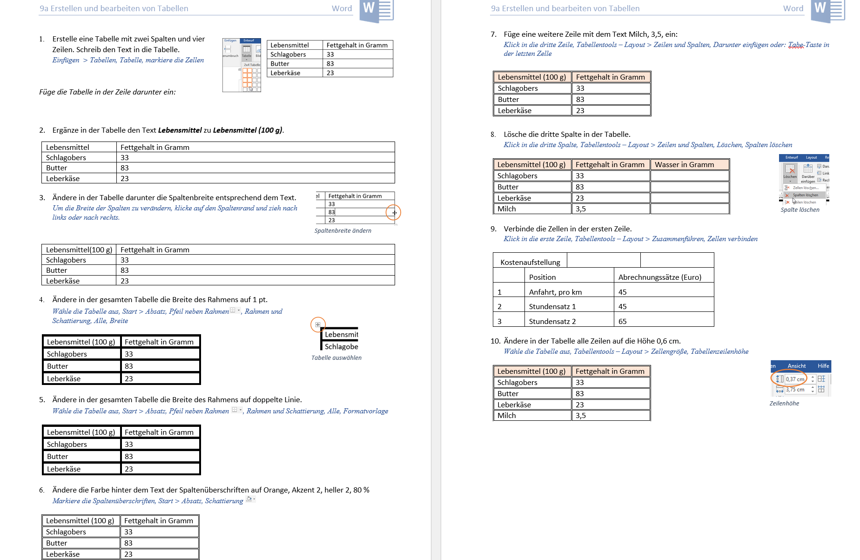Select Zellen löschen menu entry

coord(805,188)
